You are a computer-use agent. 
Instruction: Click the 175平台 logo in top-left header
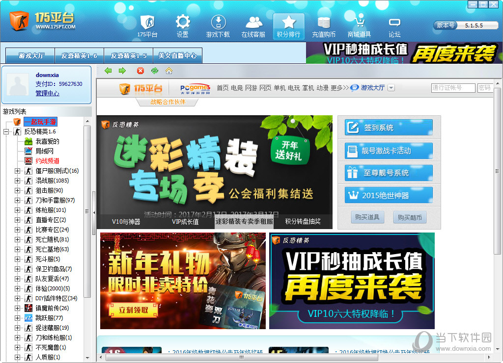pyautogui.click(x=42, y=21)
